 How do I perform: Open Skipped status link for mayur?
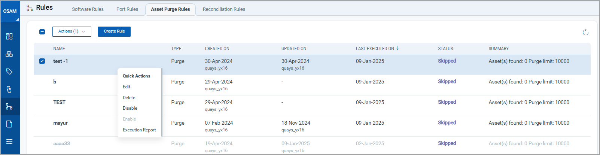click(447, 123)
